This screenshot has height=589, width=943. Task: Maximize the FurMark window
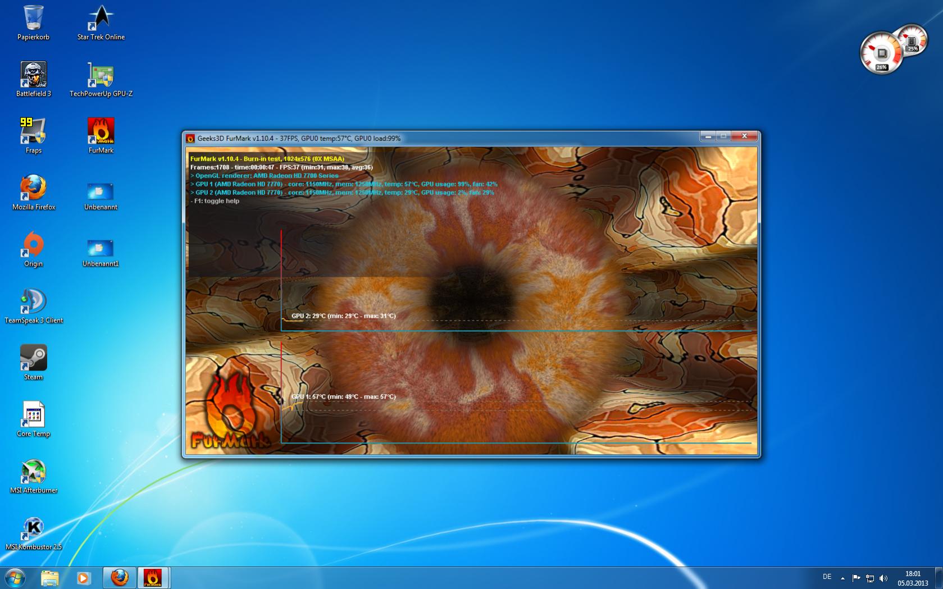point(723,136)
